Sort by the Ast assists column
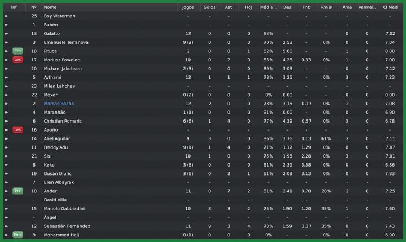 pyautogui.click(x=228, y=7)
